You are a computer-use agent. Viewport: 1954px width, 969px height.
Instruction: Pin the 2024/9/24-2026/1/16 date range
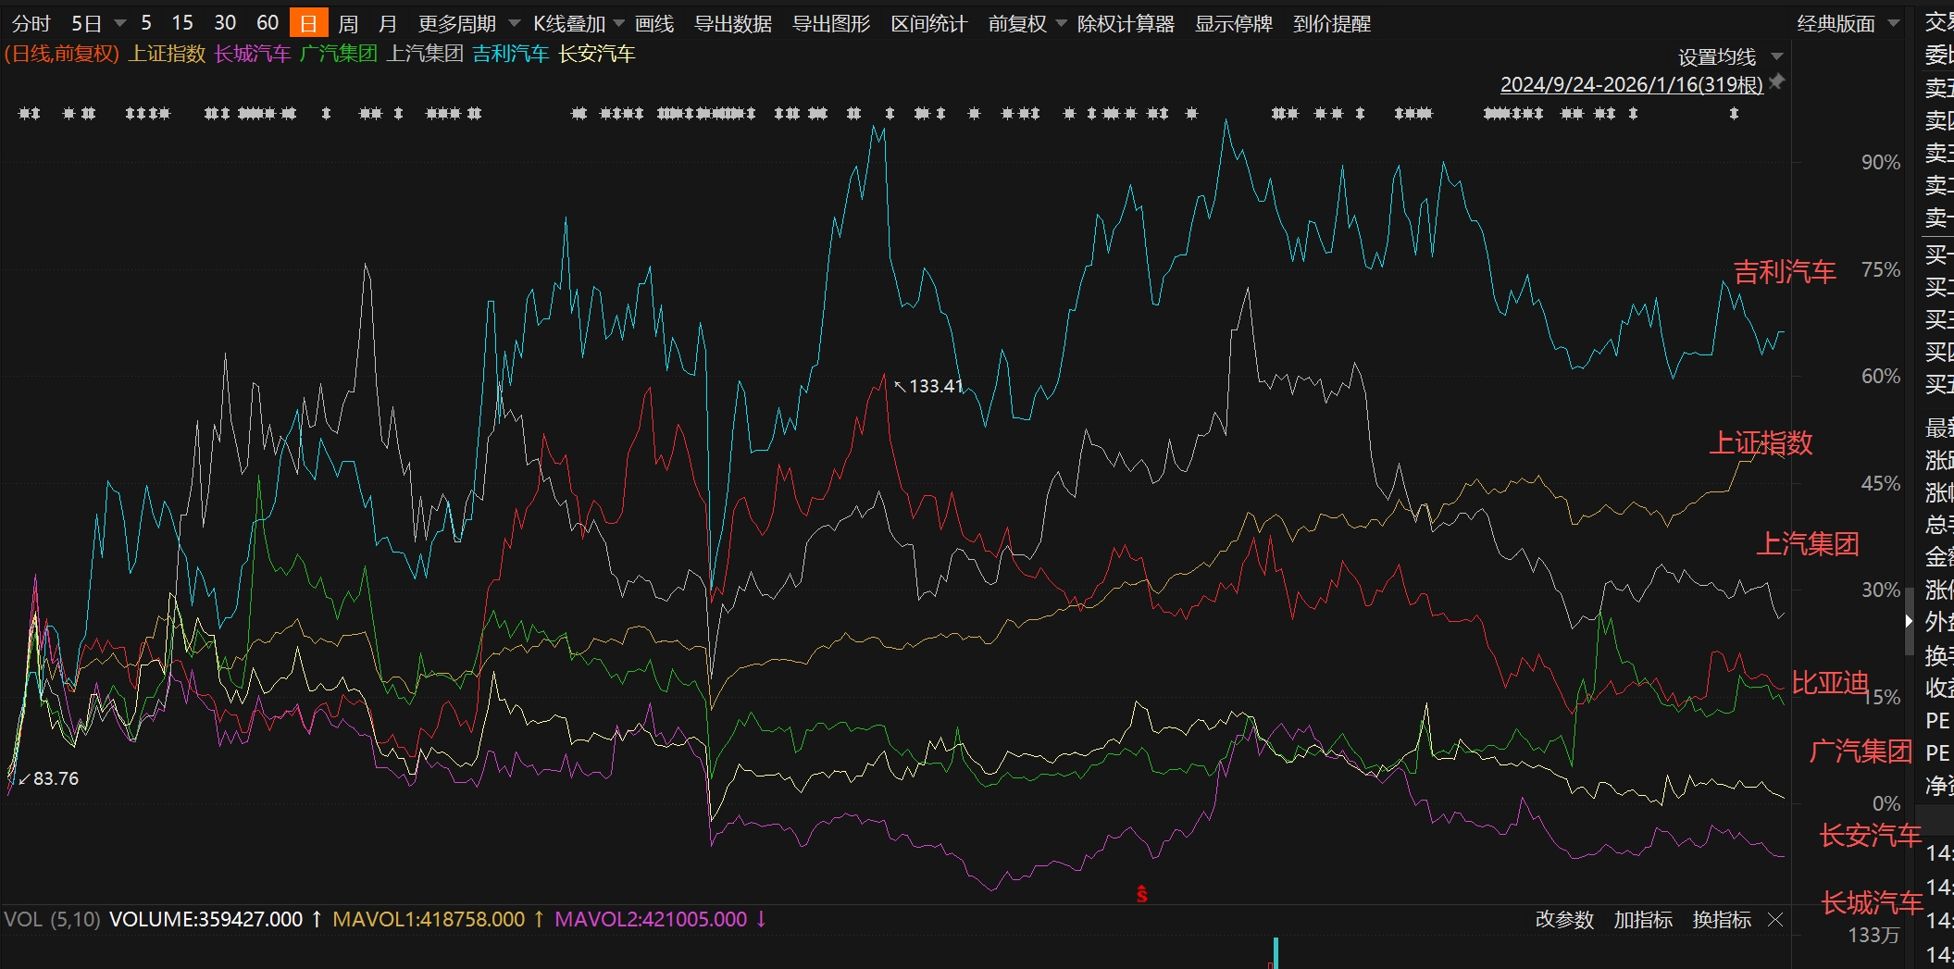click(x=1776, y=82)
